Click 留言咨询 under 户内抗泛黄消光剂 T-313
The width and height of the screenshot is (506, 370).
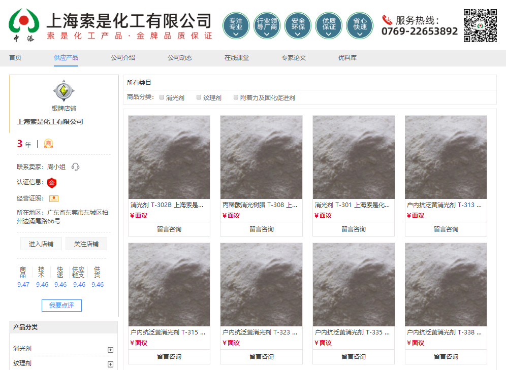[x=446, y=229]
